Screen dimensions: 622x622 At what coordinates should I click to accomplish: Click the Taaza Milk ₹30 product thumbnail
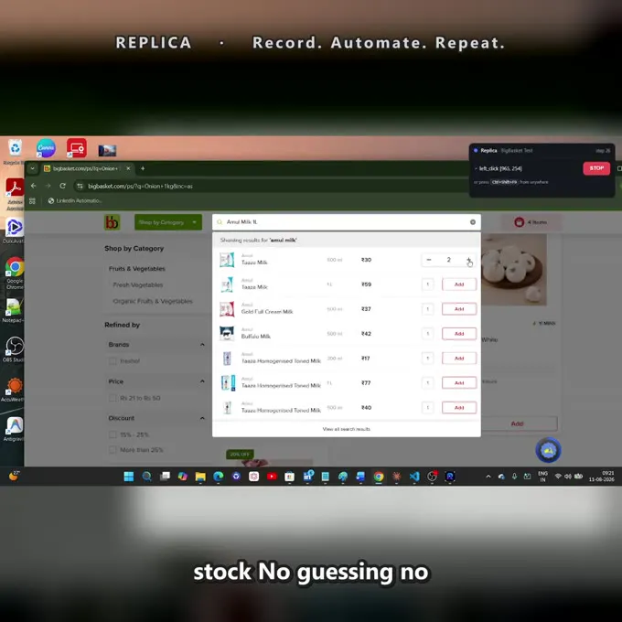point(227,260)
